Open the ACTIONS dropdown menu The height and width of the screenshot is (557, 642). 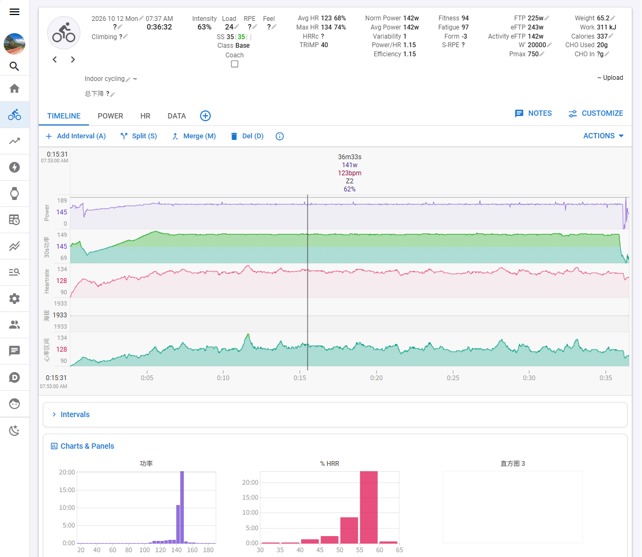(603, 136)
